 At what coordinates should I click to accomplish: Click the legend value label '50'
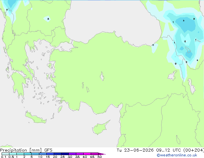pyautogui.click(x=99, y=157)
